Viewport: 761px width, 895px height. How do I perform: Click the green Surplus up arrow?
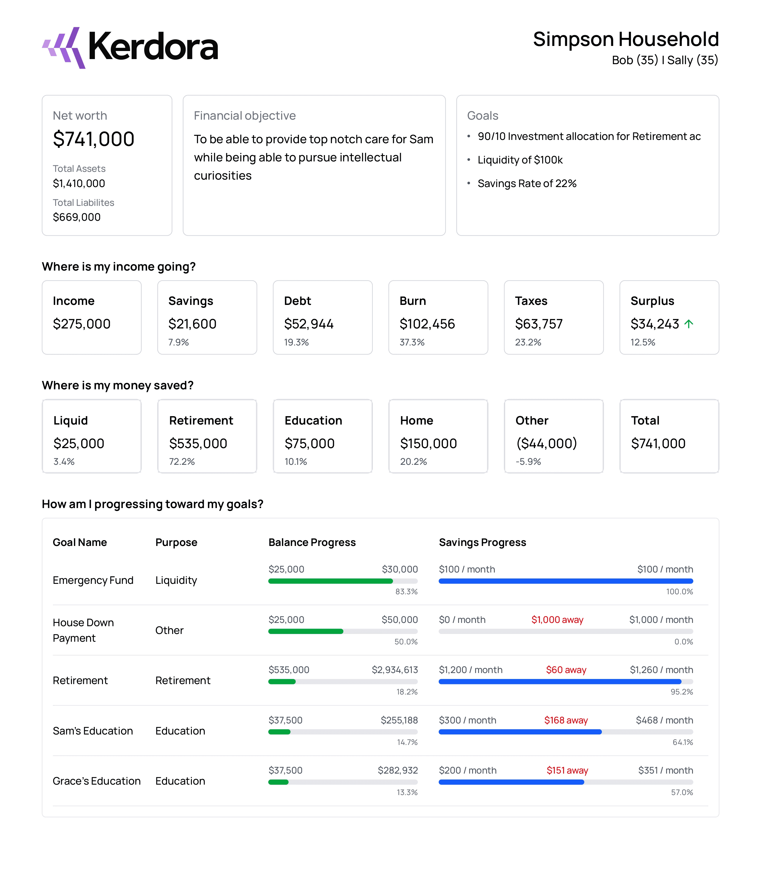pos(688,324)
